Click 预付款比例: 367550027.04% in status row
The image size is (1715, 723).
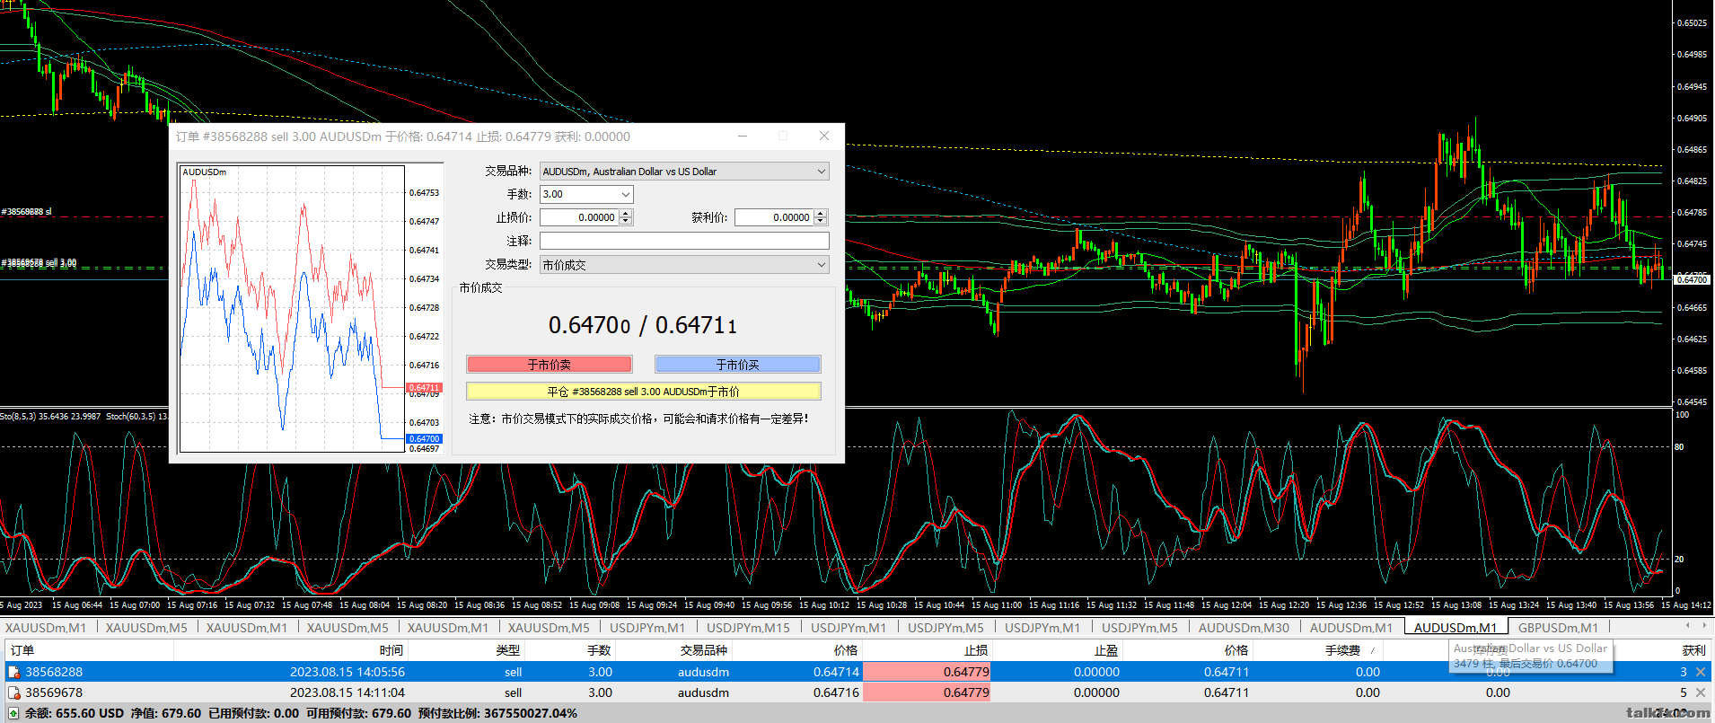point(497,713)
